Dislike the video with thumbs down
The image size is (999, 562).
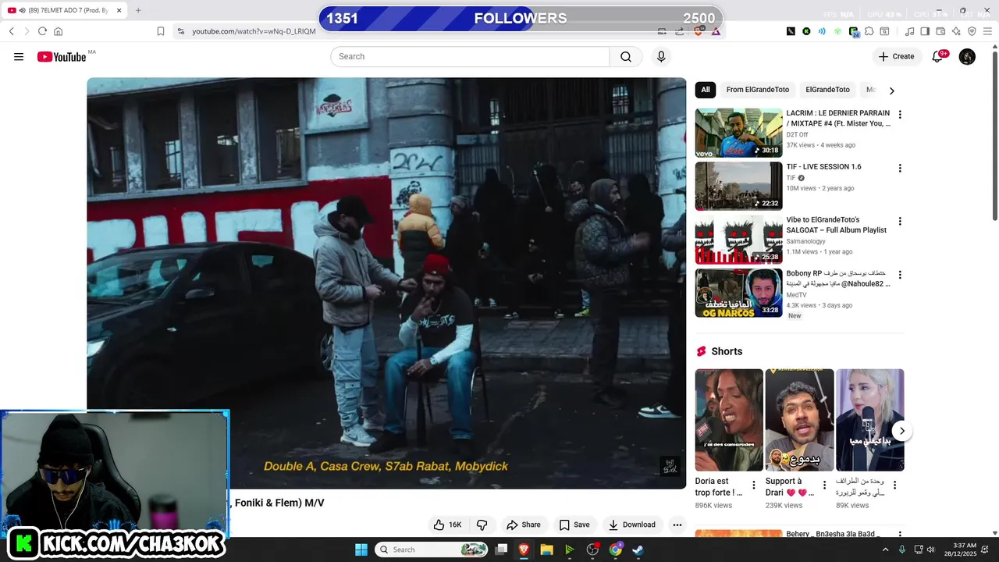pyautogui.click(x=482, y=525)
